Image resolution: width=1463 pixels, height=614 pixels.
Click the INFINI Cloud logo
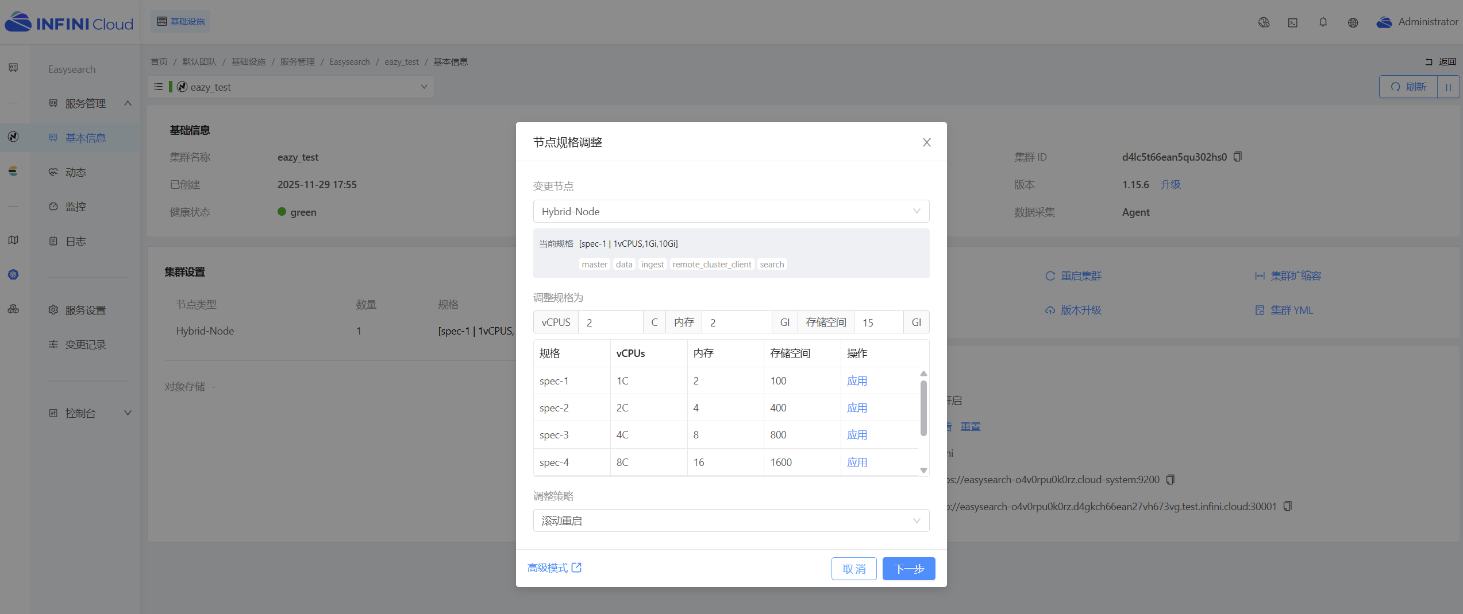click(x=69, y=23)
